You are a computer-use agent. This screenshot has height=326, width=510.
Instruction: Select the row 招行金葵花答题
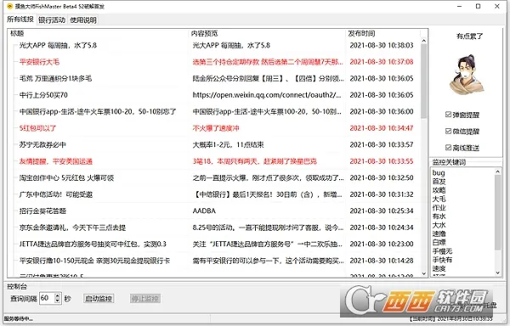tap(216, 211)
